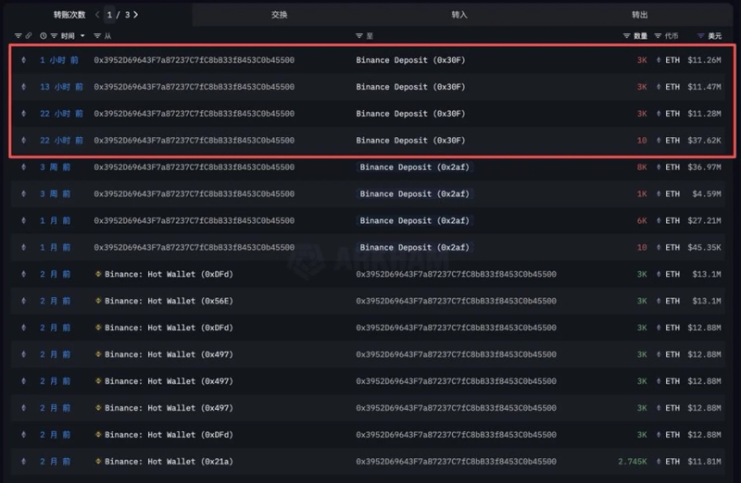This screenshot has height=483, width=741.
Task: Go to previous page of transfers
Action: pyautogui.click(x=98, y=15)
